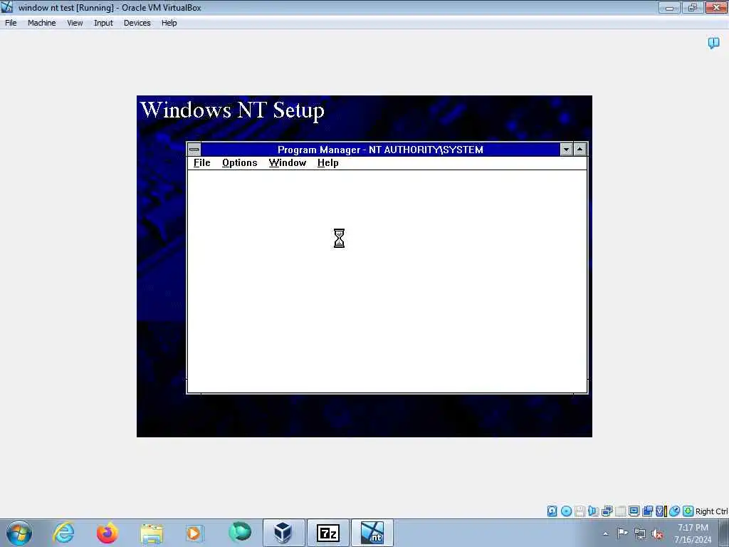Click Right Ctrl host key label
This screenshot has height=547, width=729.
tap(711, 511)
